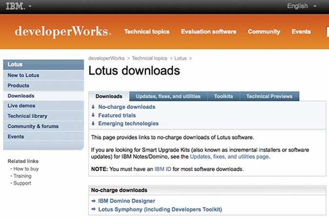
Task: Select Lotus header in sidebar
Action: [43, 65]
